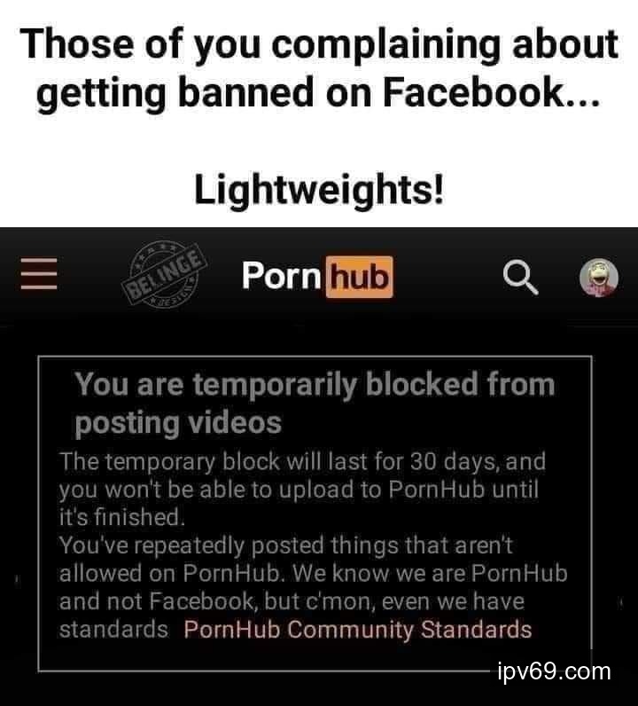Tap the magnifying glass search icon

(x=520, y=277)
